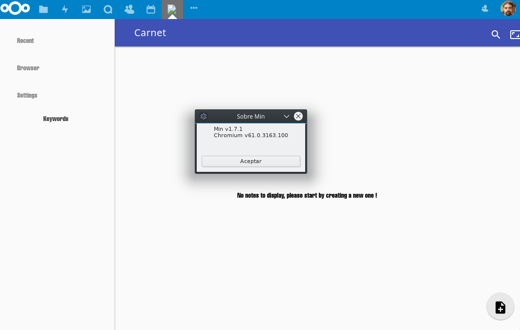
Task: Open the user avatar account menu
Action: click(x=508, y=8)
